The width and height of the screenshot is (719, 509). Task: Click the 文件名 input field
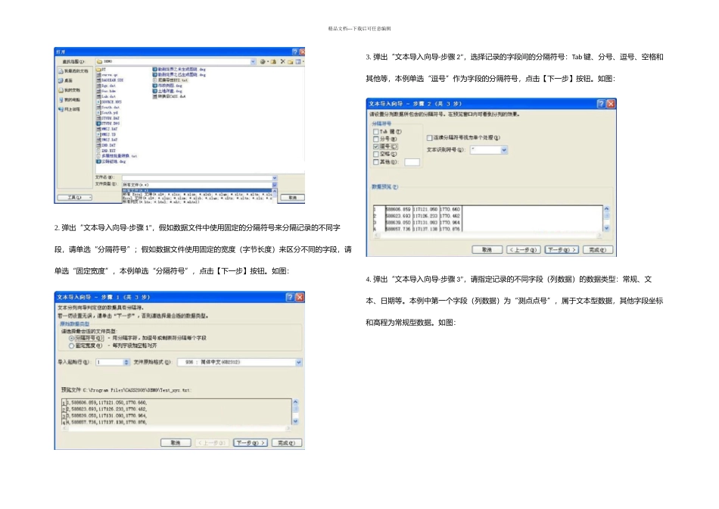(198, 178)
